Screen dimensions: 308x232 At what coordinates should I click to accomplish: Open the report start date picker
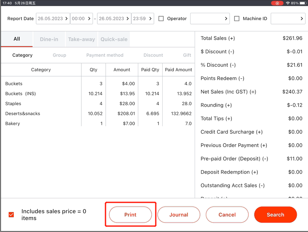pos(53,19)
